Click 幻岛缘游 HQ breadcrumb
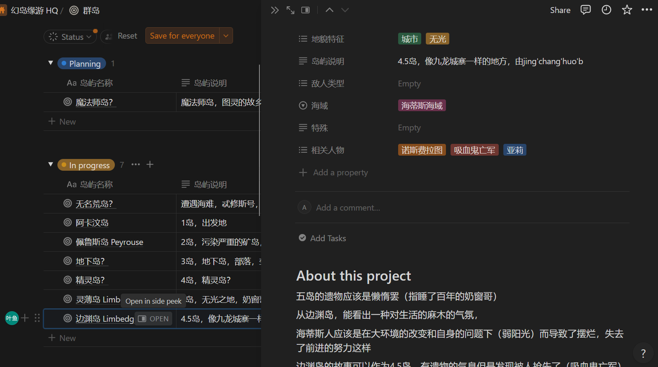 click(x=34, y=10)
